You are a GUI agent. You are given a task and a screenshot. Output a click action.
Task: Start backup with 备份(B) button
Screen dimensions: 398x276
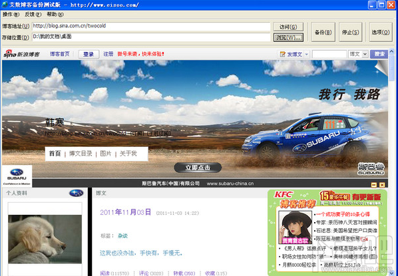[x=323, y=32]
